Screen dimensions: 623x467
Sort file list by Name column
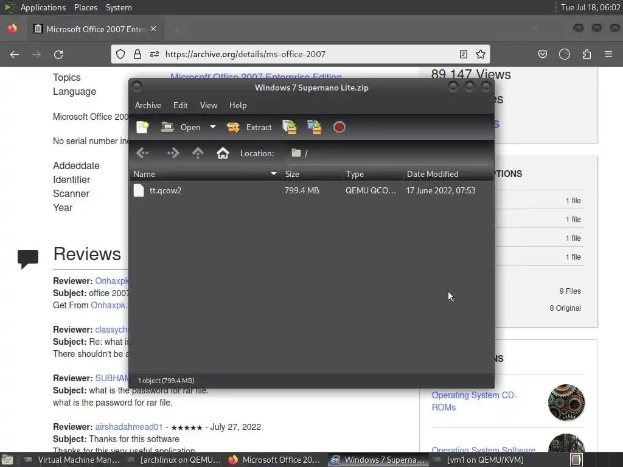coord(206,174)
